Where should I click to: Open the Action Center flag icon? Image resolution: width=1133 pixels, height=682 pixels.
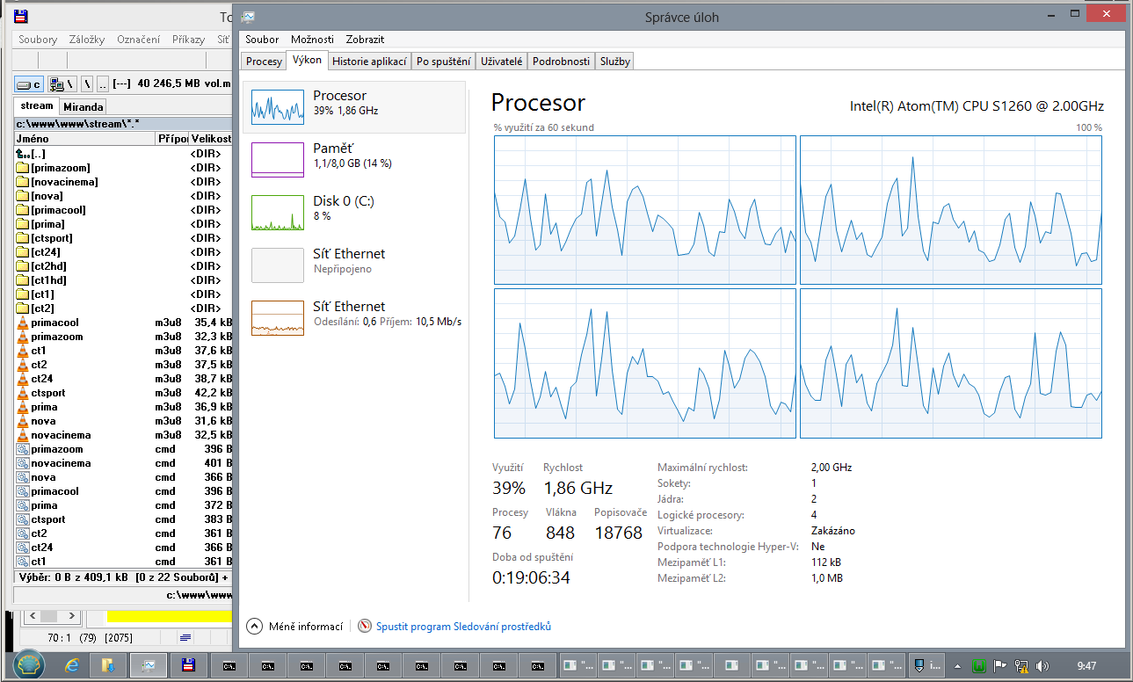point(1000,665)
